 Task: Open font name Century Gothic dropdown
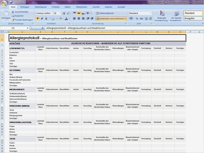click(52, 13)
